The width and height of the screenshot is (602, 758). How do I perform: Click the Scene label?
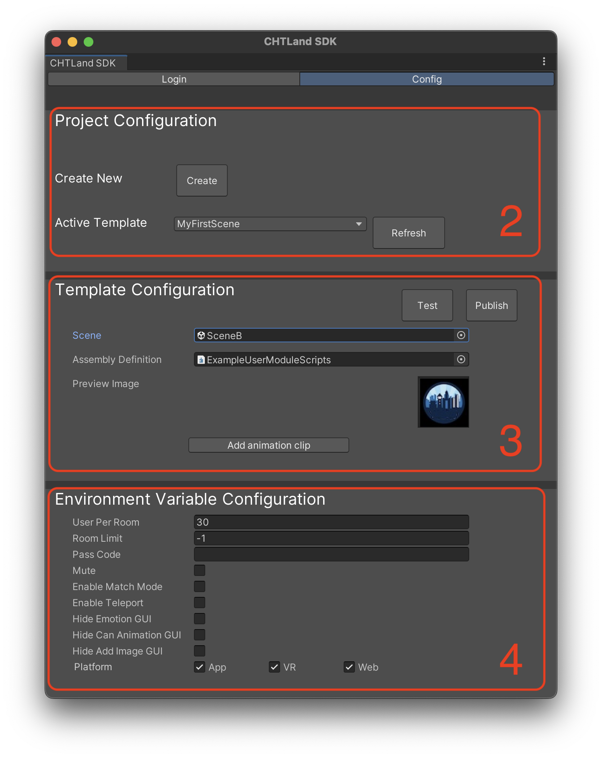tap(87, 336)
